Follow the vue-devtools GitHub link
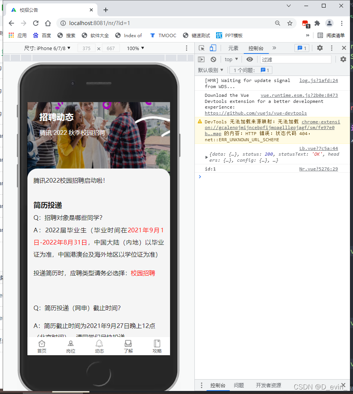The height and width of the screenshot is (394, 353). pyautogui.click(x=256, y=113)
